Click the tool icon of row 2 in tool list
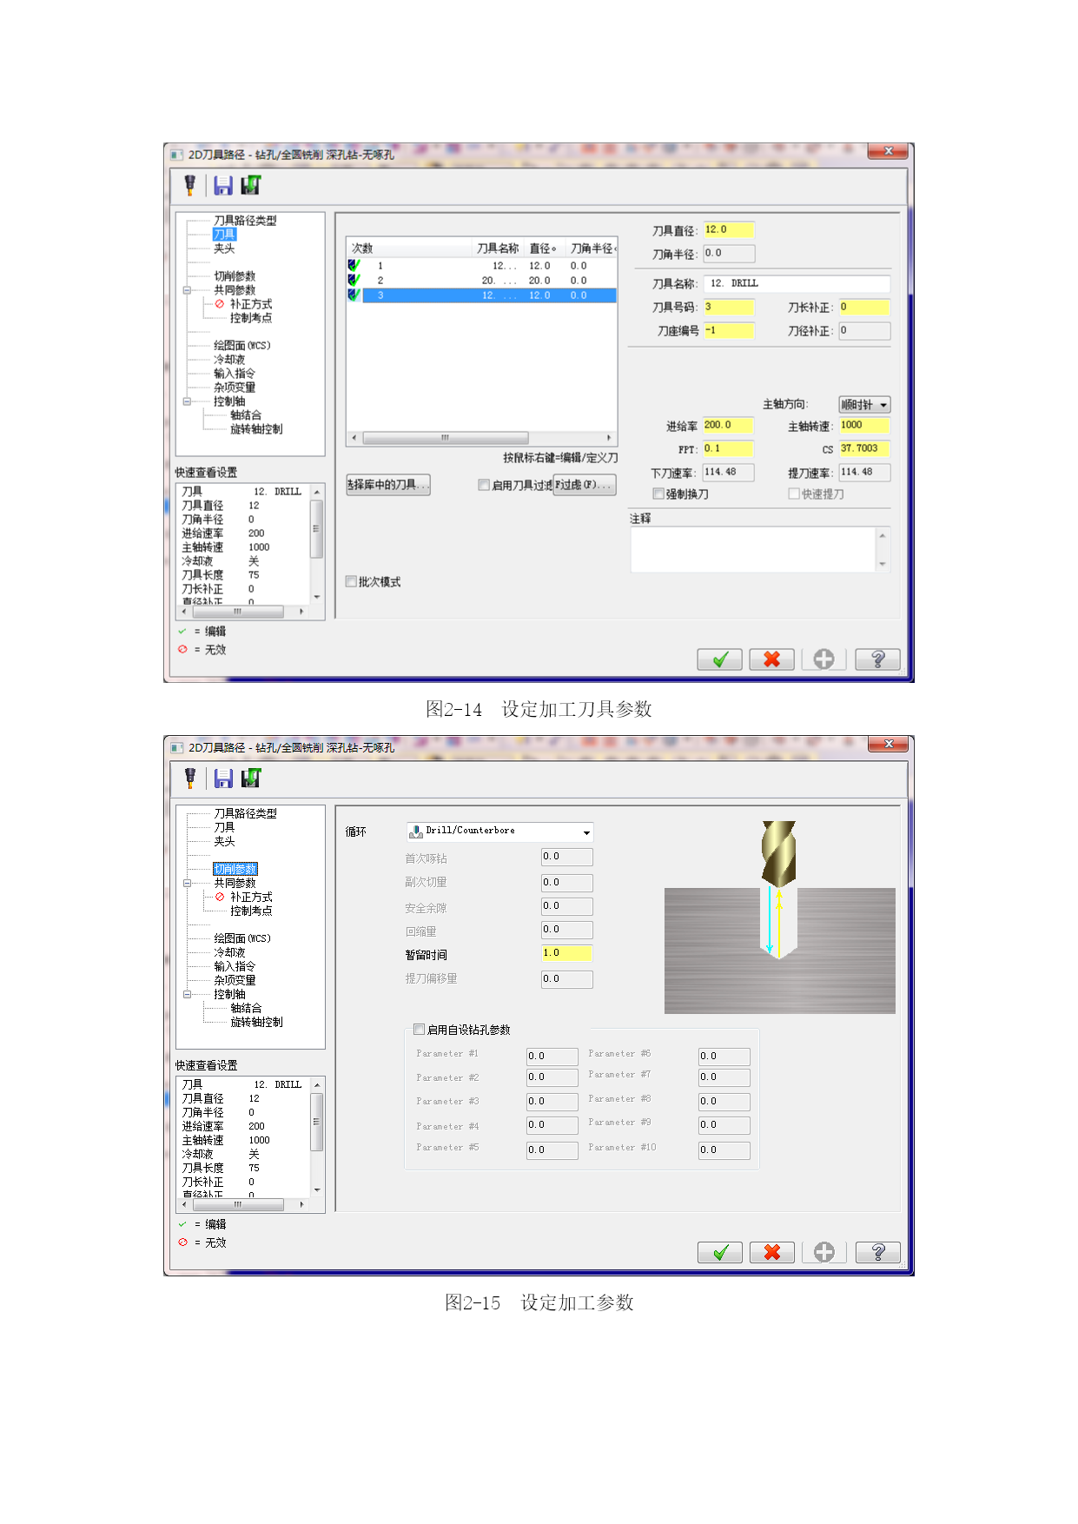The image size is (1078, 1524). [354, 280]
